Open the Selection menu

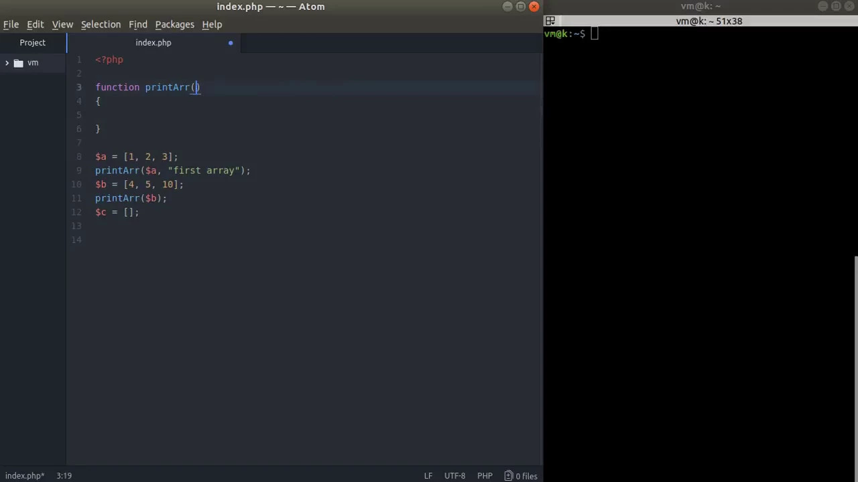pyautogui.click(x=101, y=24)
